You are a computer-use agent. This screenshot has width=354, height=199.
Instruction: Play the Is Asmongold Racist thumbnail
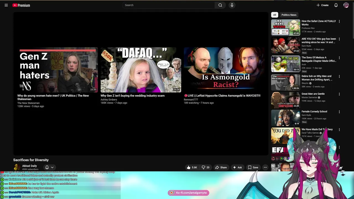tap(224, 70)
